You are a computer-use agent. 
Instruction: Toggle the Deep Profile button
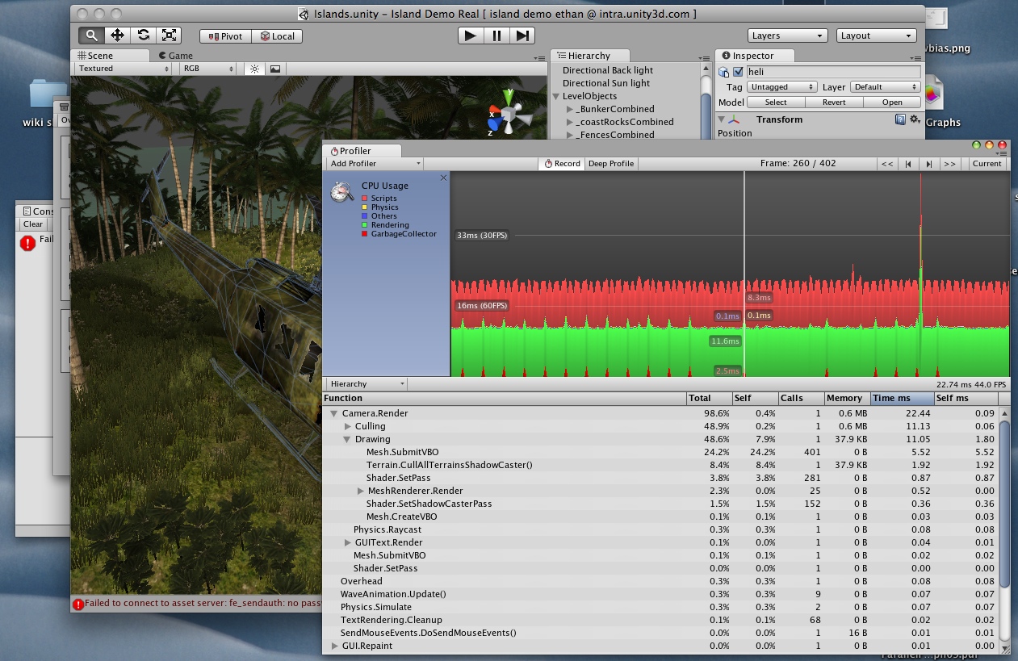tap(611, 164)
